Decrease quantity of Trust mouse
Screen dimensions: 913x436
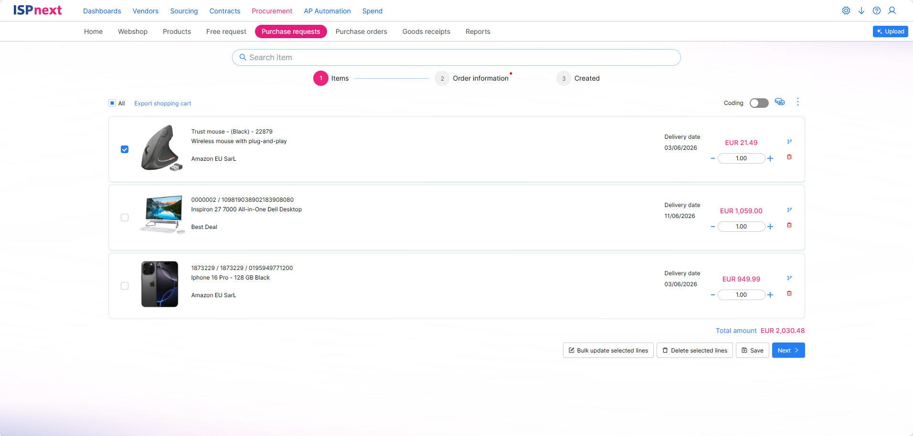point(713,158)
